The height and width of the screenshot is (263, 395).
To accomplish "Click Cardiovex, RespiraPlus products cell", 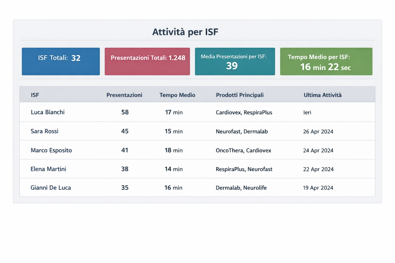I will (244, 112).
